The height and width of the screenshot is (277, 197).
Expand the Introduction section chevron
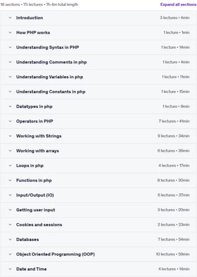[10, 18]
